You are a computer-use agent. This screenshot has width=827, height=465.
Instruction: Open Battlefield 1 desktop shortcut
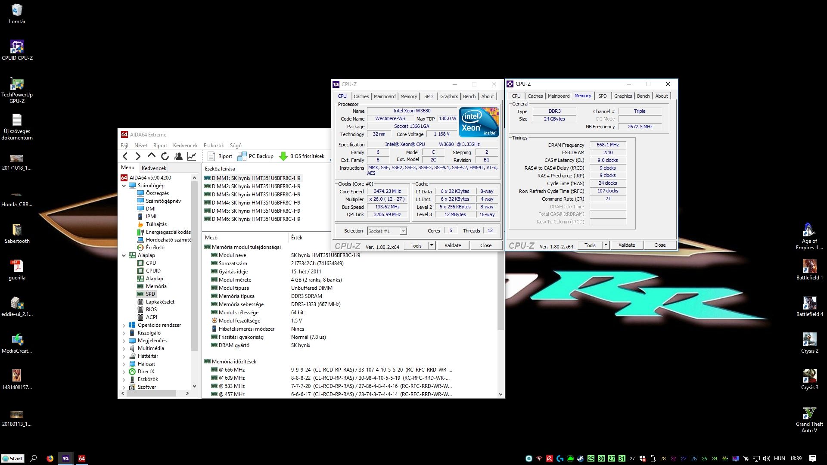coord(809,270)
